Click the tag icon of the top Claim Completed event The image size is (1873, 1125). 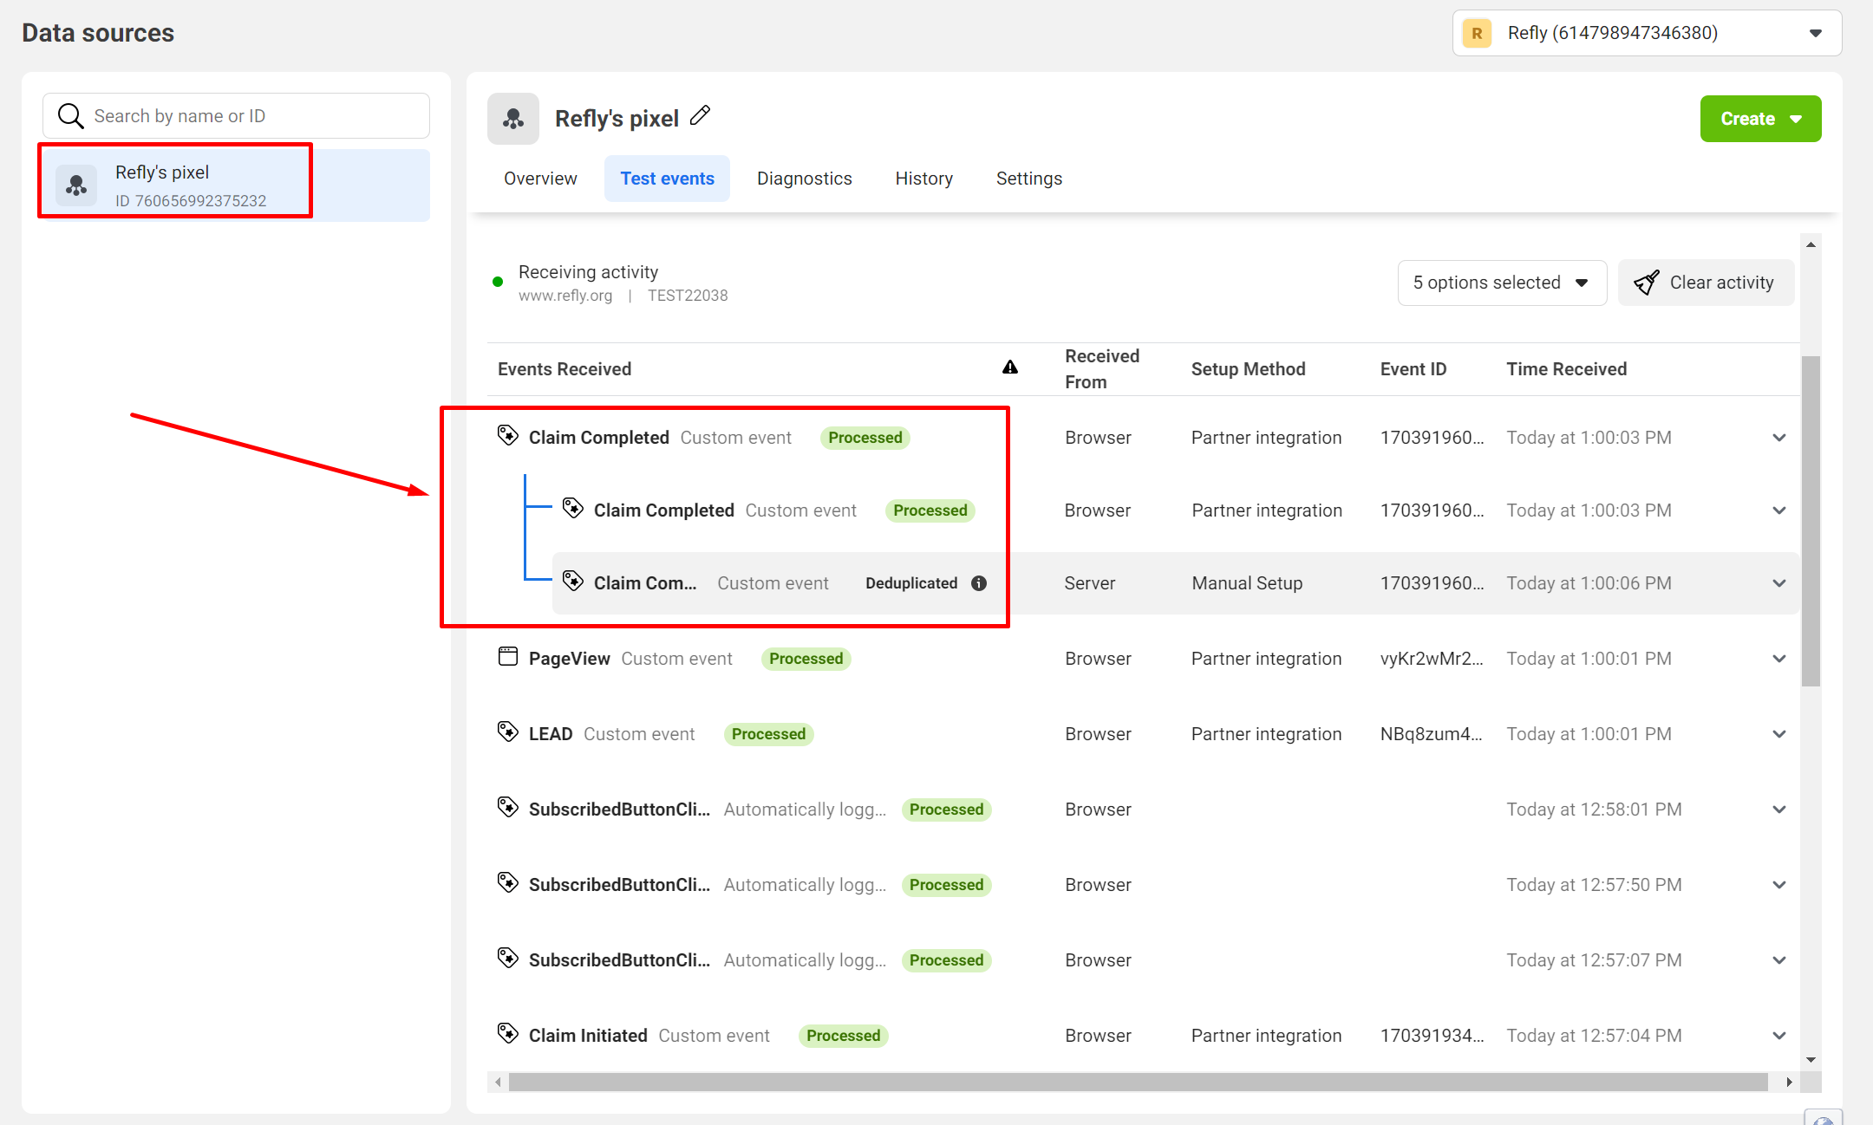pos(508,435)
